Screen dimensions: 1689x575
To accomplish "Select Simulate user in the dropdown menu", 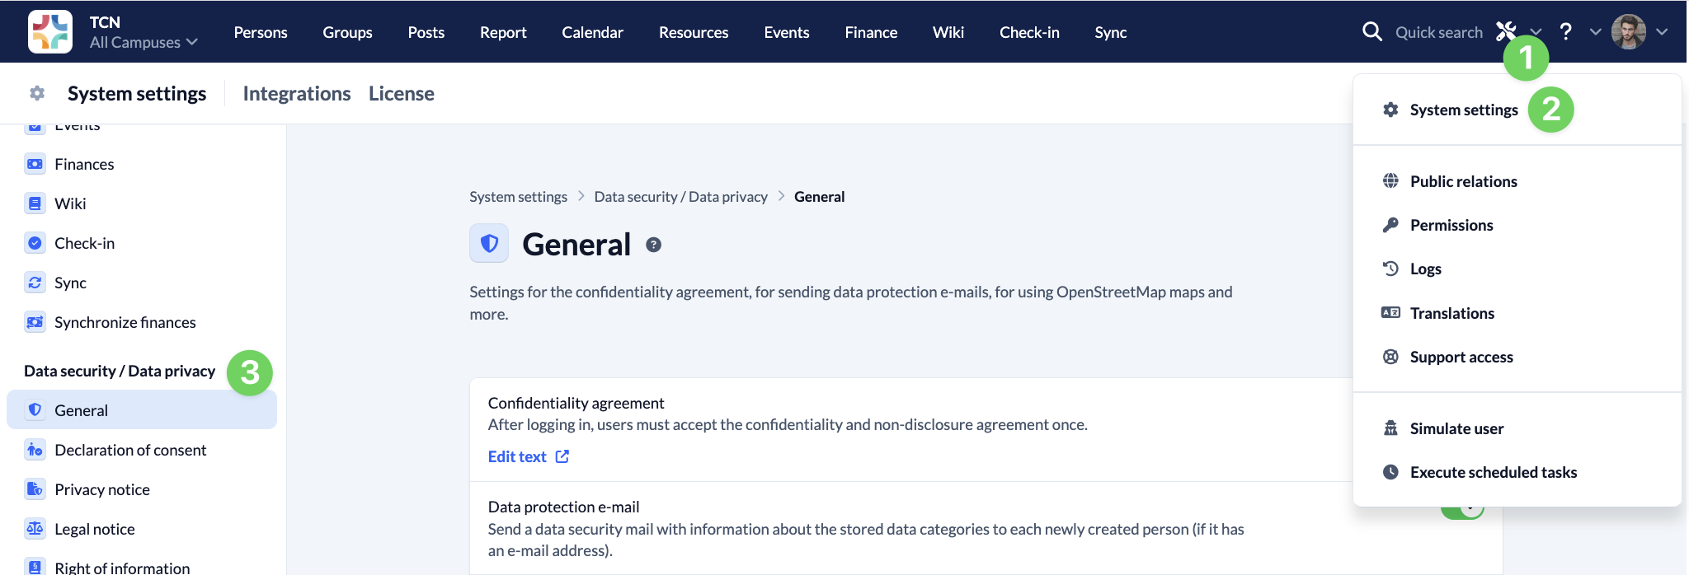I will [x=1456, y=428].
